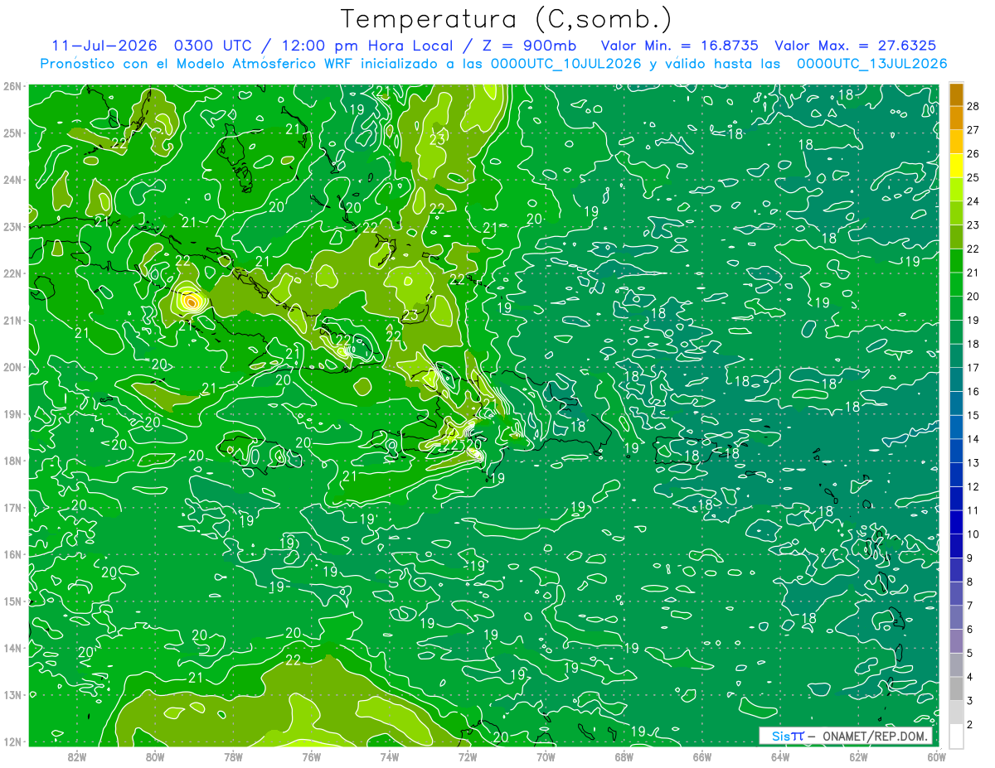
Task: Click latitude axis label "20N"
Action: pos(12,367)
